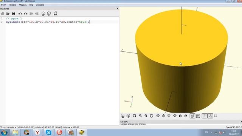Open Skype from the taskbar
The width and height of the screenshot is (242, 136).
tap(48, 133)
